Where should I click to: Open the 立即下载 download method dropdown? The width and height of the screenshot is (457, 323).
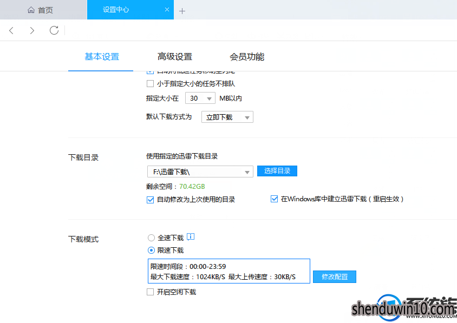[227, 117]
